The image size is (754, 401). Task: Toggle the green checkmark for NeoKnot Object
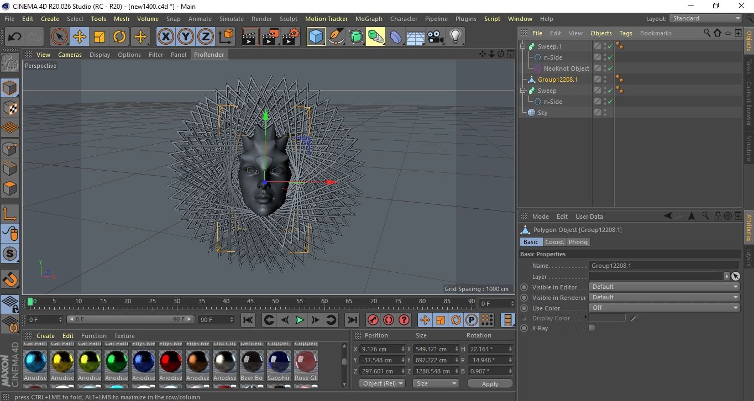[610, 68]
